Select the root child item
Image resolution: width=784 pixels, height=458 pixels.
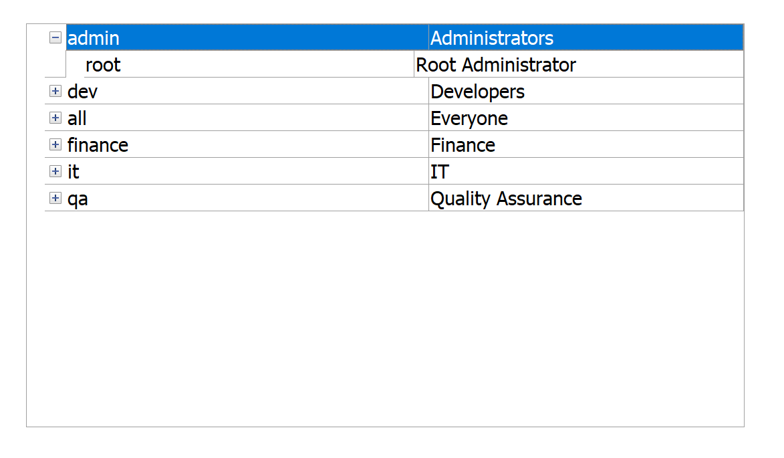click(103, 65)
